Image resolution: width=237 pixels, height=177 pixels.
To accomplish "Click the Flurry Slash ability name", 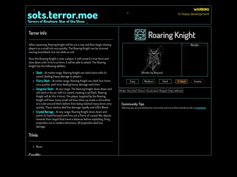I will coord(43,81).
